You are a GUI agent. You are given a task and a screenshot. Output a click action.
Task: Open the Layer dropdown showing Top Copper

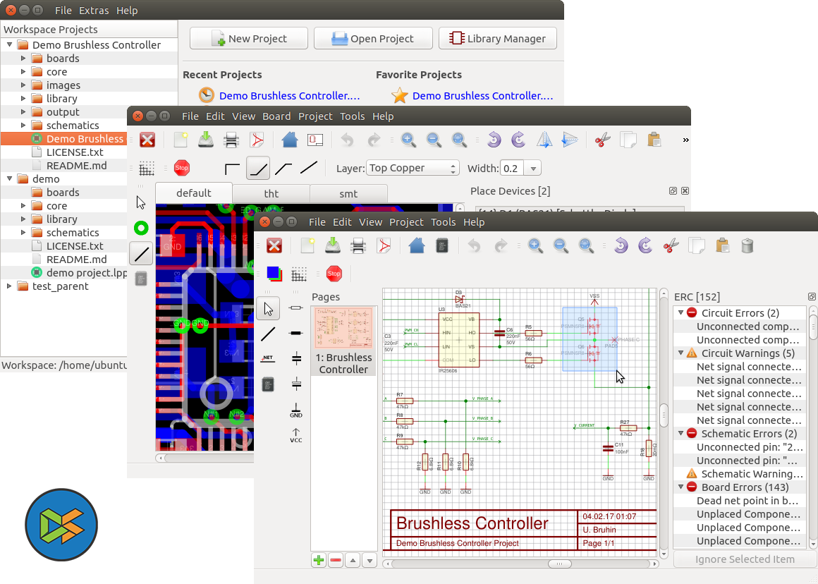click(413, 168)
